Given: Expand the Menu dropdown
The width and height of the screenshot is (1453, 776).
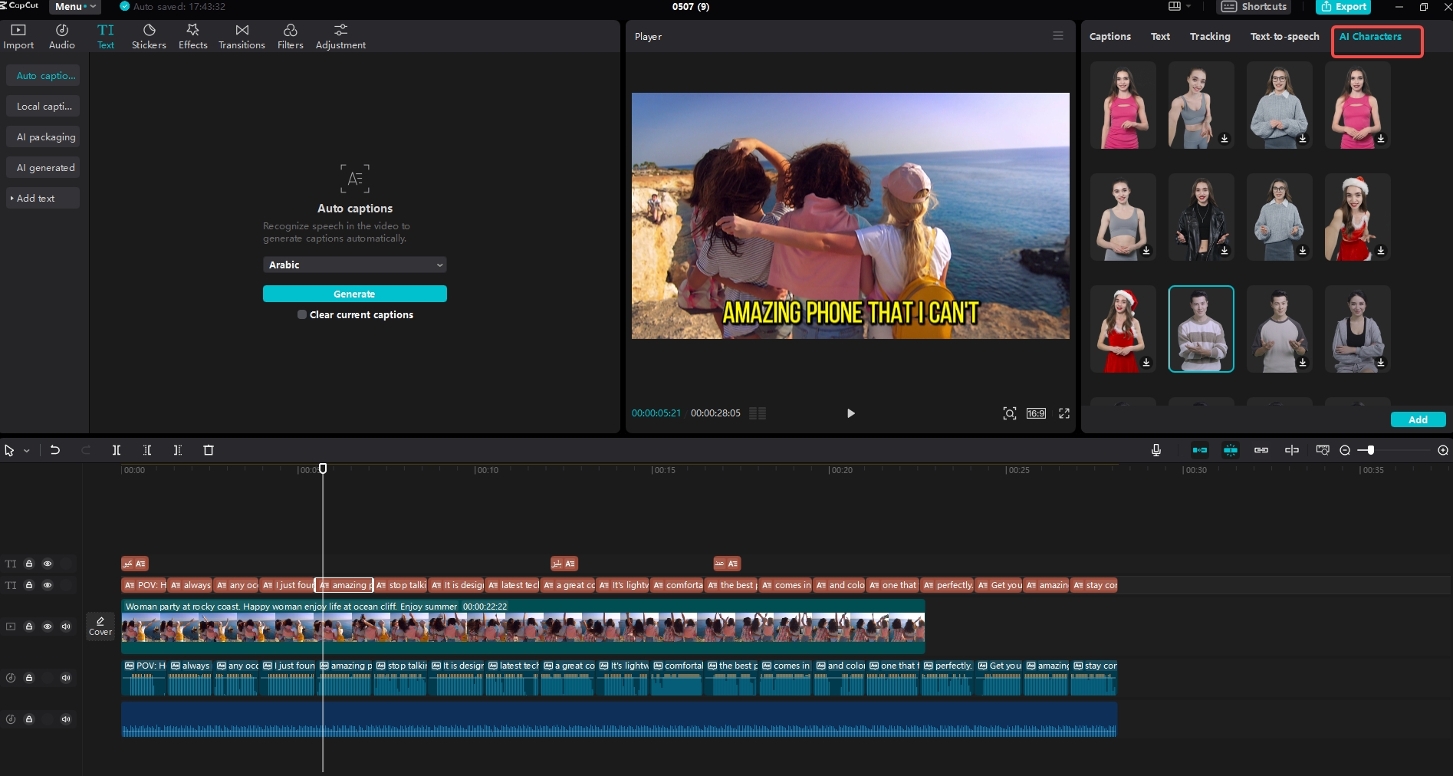Looking at the screenshot, I should pos(75,7).
